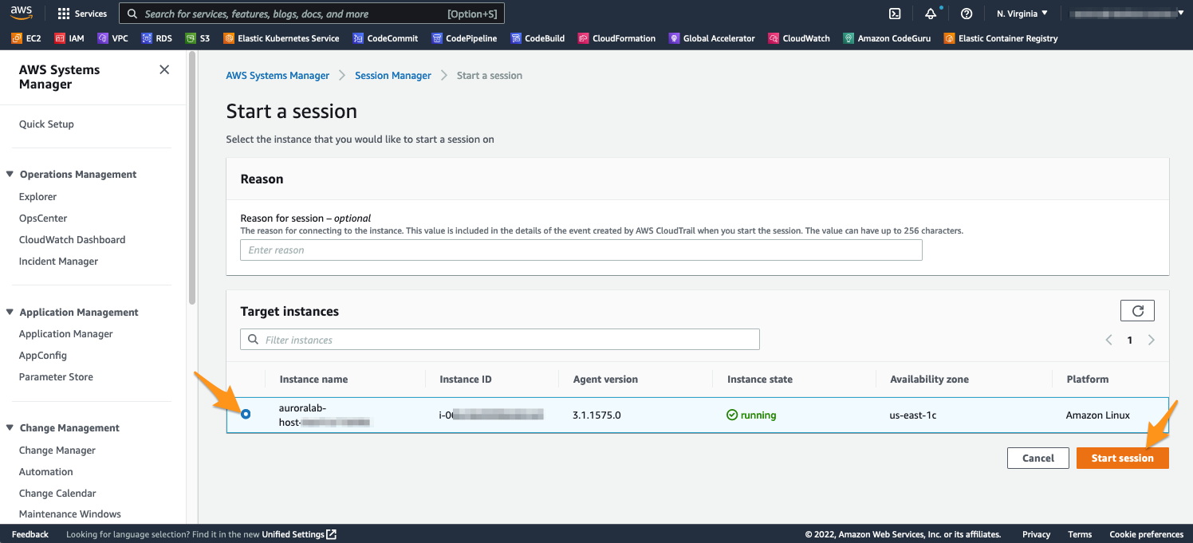Open Terms footer link

[x=1080, y=534]
